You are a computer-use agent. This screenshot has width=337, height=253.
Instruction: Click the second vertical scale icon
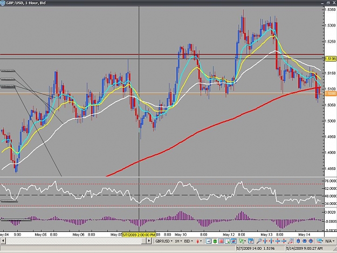pyautogui.click(x=284, y=241)
